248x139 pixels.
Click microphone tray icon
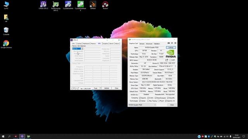(x=231, y=136)
